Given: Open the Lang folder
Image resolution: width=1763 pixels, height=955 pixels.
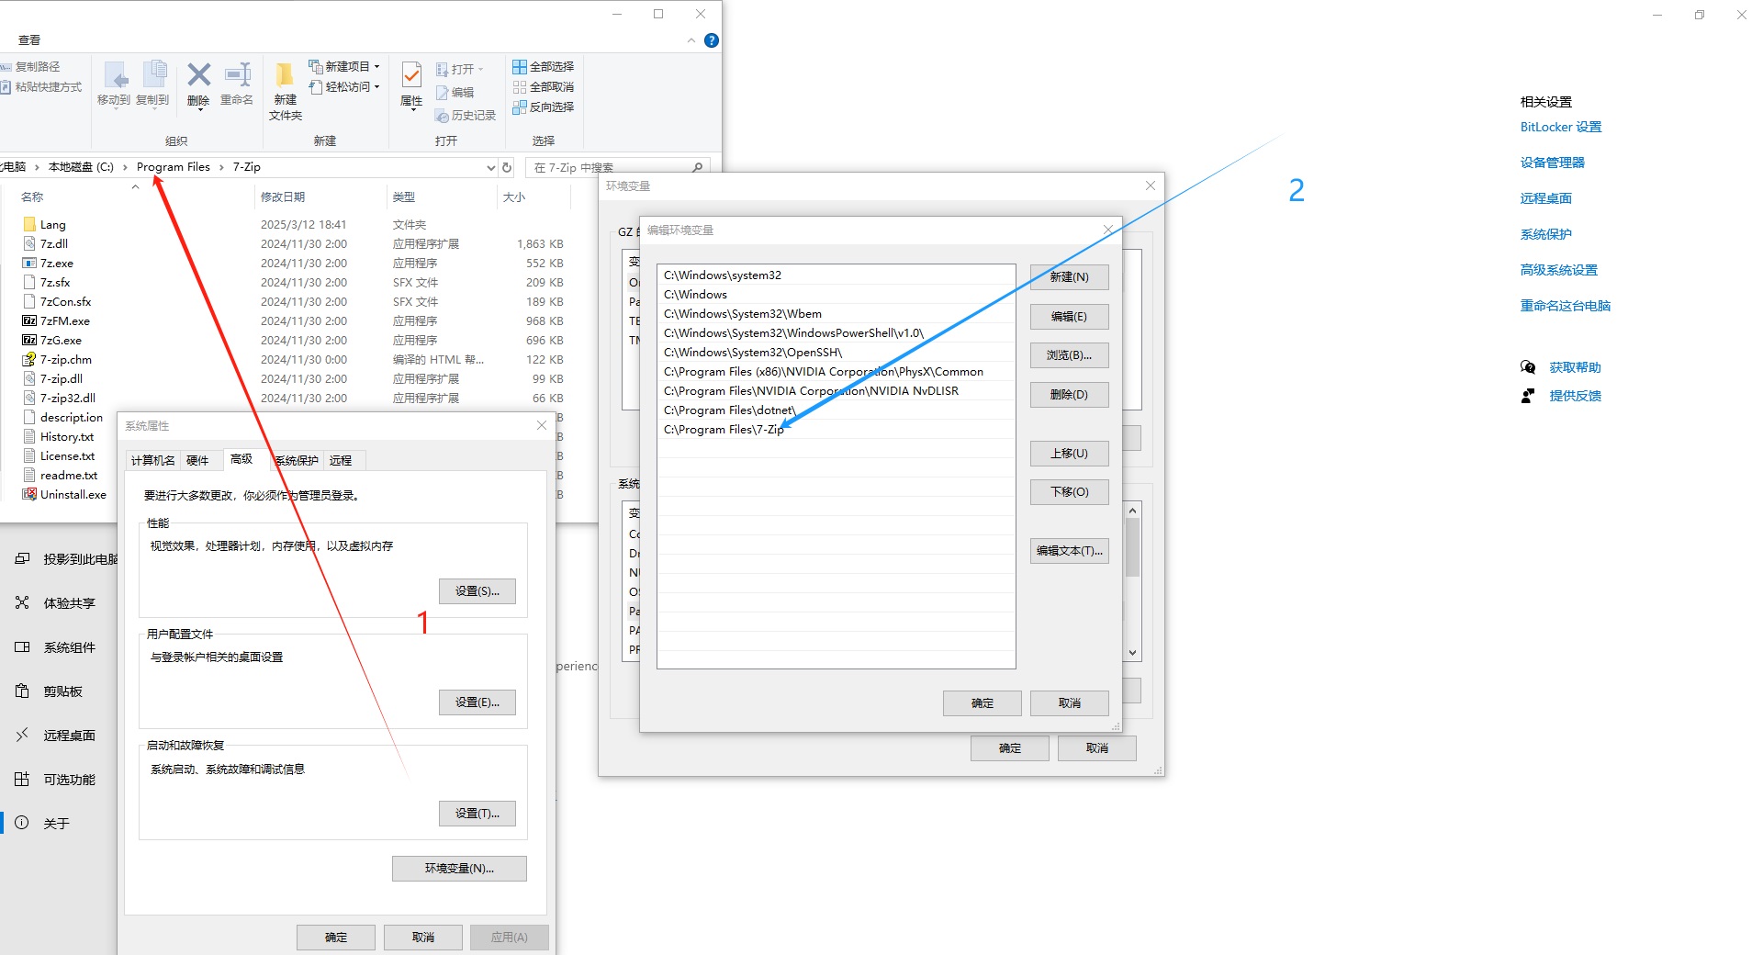Looking at the screenshot, I should tap(52, 225).
